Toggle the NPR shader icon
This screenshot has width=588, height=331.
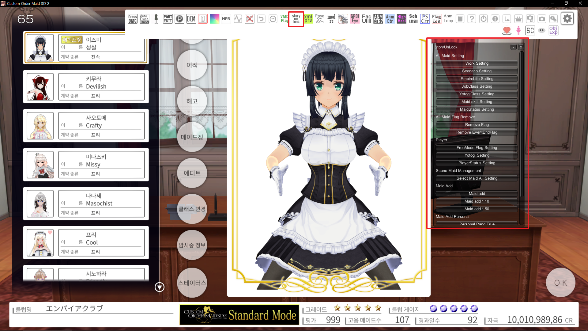pyautogui.click(x=226, y=19)
